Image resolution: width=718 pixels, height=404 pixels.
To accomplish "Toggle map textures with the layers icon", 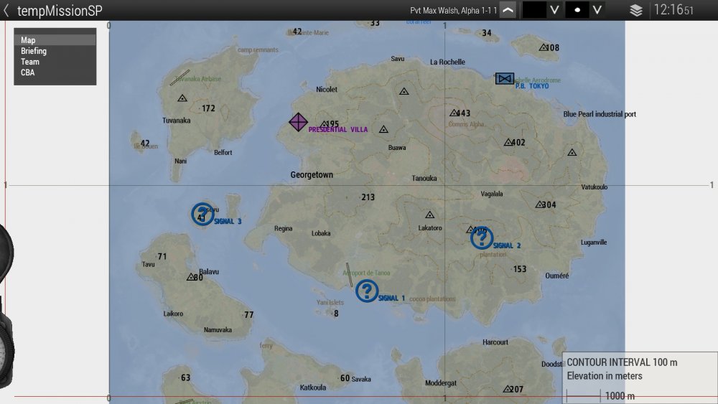I will [x=635, y=10].
